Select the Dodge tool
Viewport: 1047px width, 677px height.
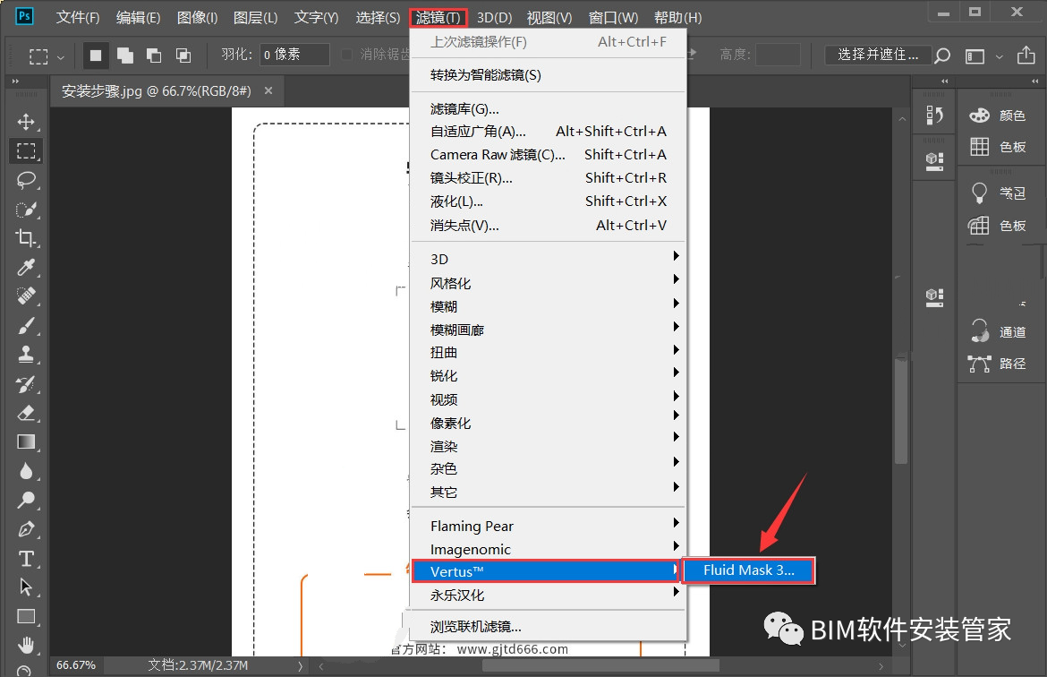tap(26, 500)
